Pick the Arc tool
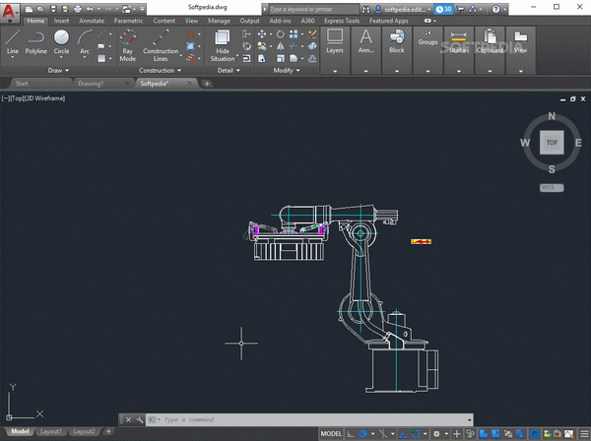591x441 pixels. tap(85, 42)
